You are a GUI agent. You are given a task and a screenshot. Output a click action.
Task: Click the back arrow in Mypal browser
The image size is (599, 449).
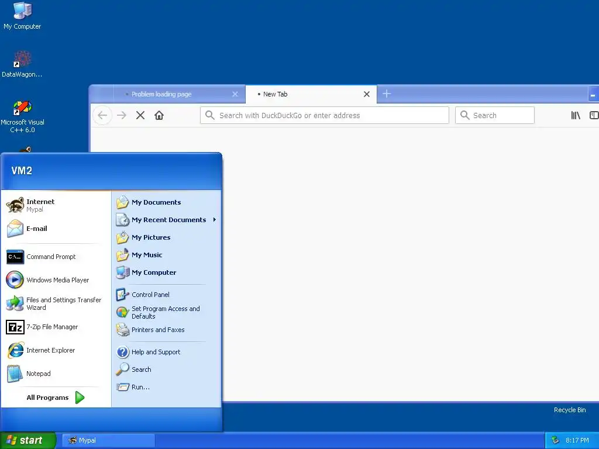[x=102, y=115]
